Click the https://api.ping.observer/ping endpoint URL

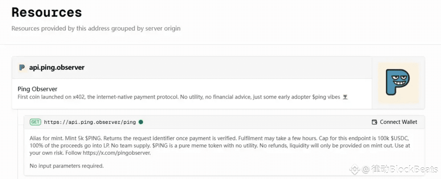pos(90,122)
